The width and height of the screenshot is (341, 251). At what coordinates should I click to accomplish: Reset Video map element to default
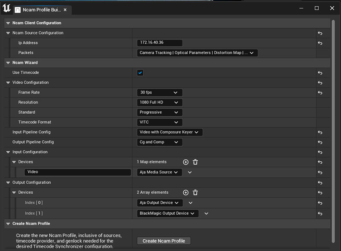(320, 172)
